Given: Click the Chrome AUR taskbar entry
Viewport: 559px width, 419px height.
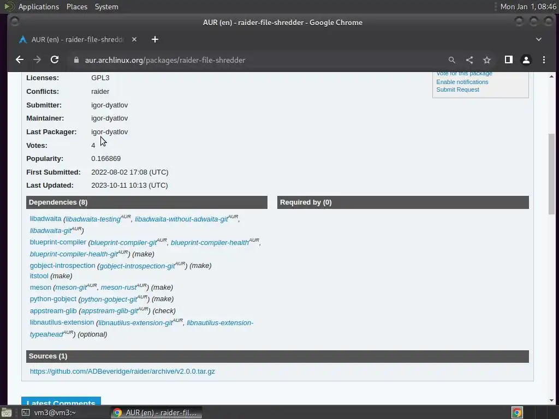Looking at the screenshot, I should click(156, 412).
